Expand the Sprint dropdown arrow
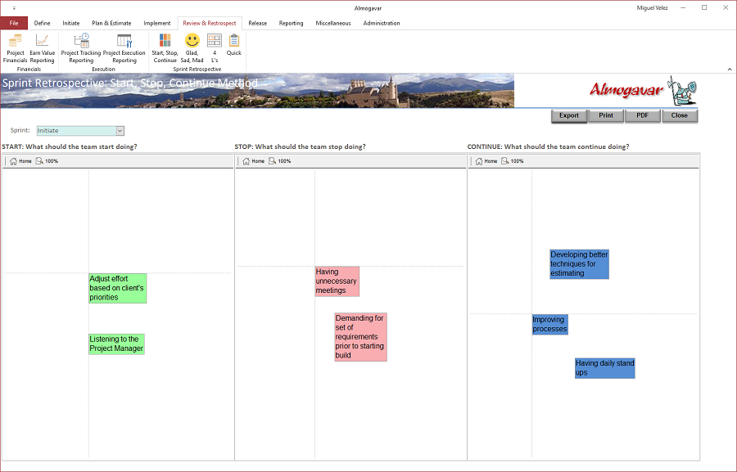Screen dimensions: 737x472 [x=120, y=131]
